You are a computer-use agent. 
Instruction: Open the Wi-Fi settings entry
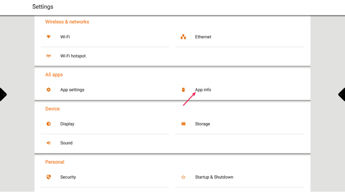[x=65, y=37]
